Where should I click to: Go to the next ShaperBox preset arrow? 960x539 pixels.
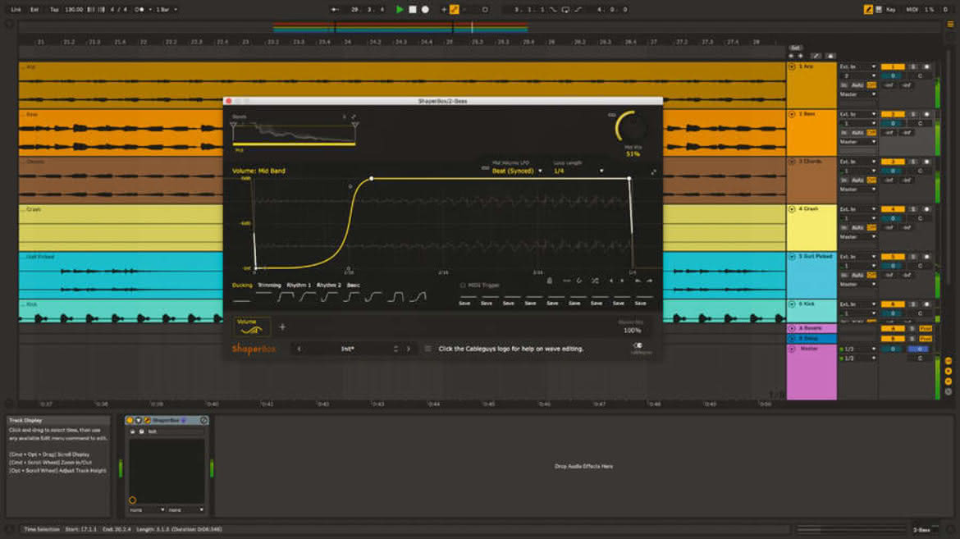[x=409, y=349]
